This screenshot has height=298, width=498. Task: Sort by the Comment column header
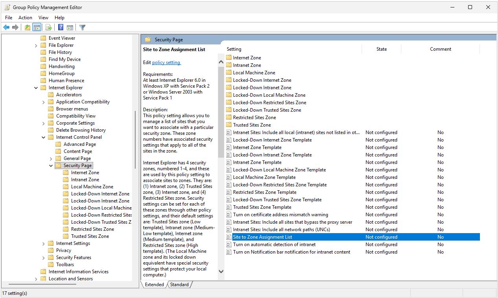tap(440, 49)
